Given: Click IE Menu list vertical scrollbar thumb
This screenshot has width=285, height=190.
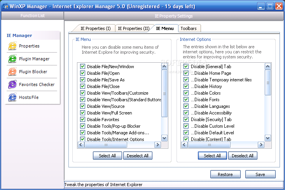Looking at the screenshot, I should 164,93.
